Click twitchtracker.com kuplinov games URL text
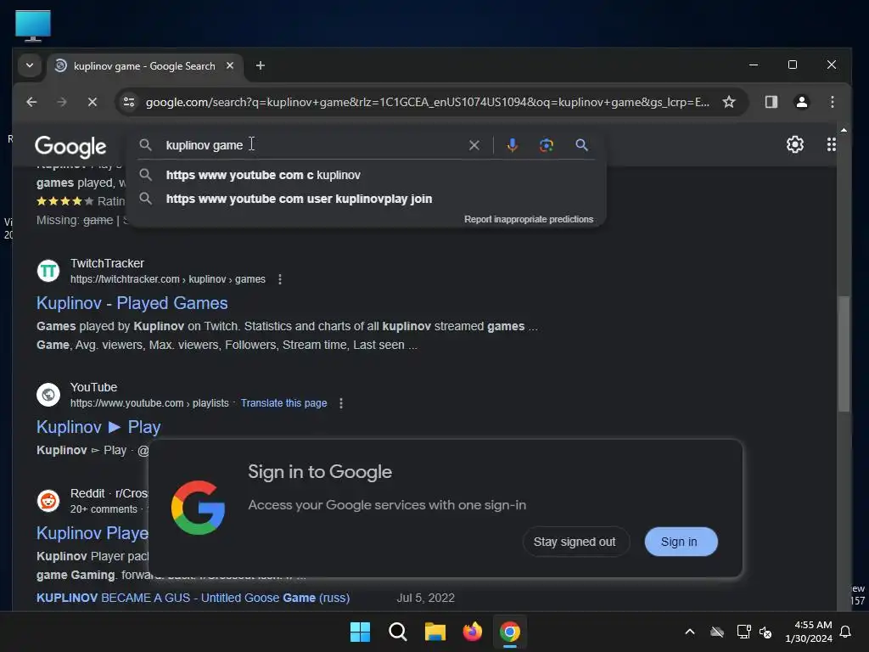 click(x=168, y=279)
